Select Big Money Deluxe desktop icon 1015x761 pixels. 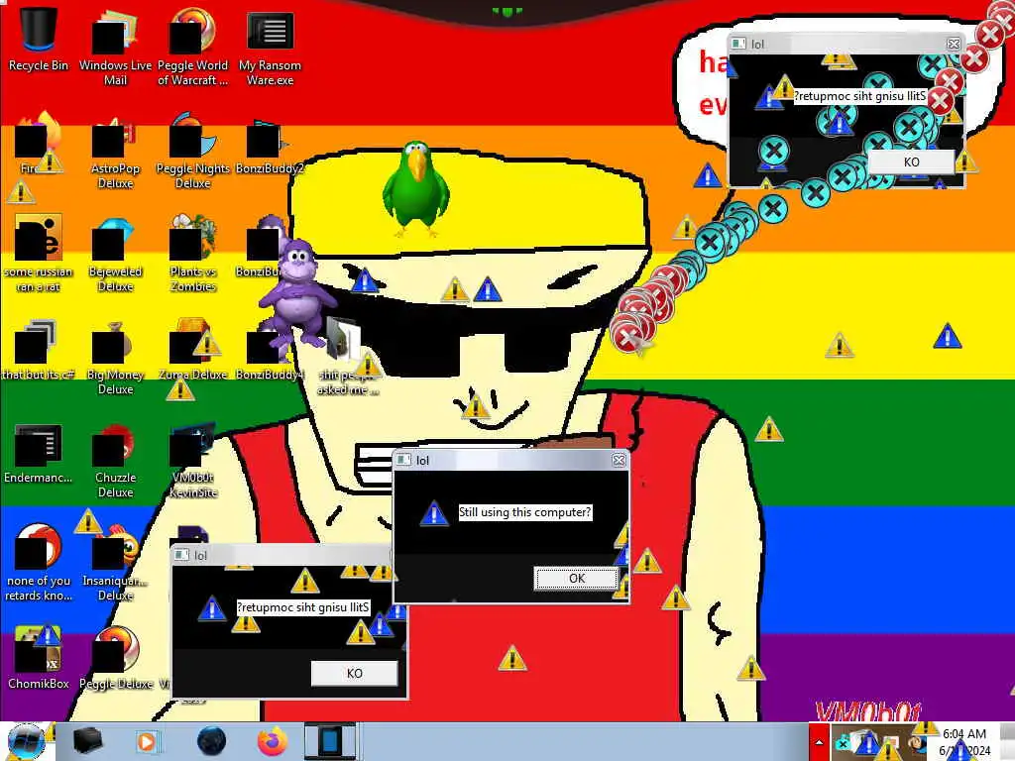coord(115,357)
